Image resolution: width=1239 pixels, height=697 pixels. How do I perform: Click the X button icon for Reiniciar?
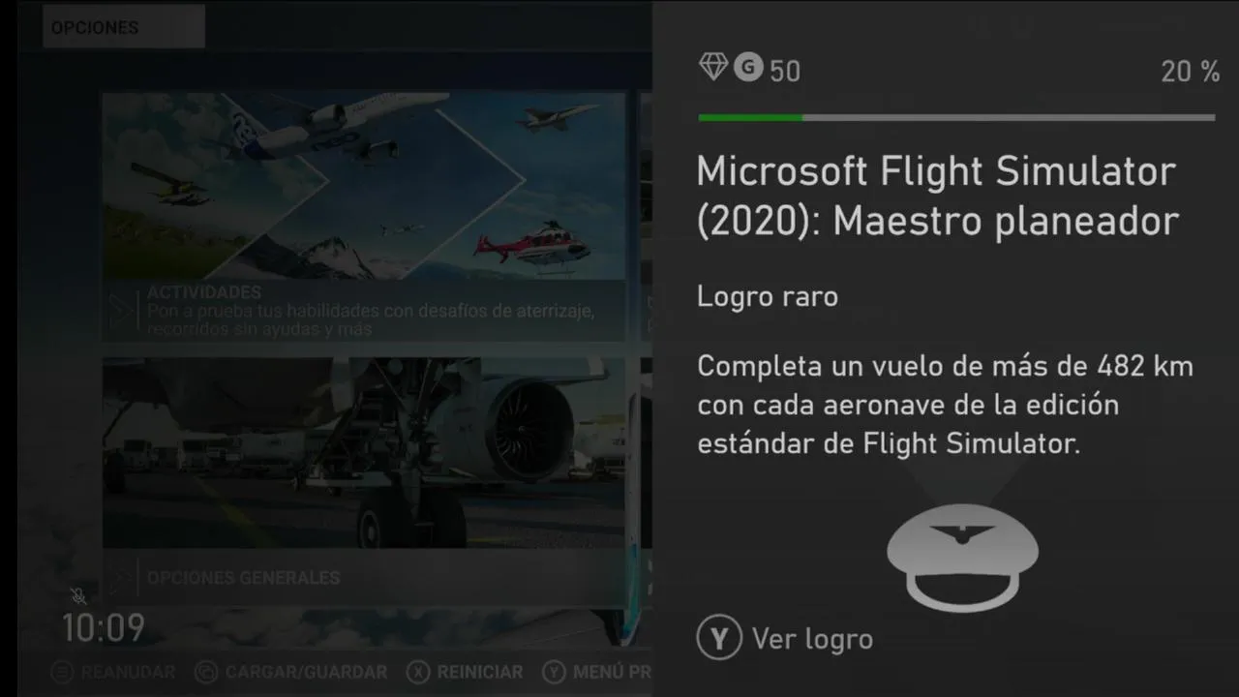point(418,672)
